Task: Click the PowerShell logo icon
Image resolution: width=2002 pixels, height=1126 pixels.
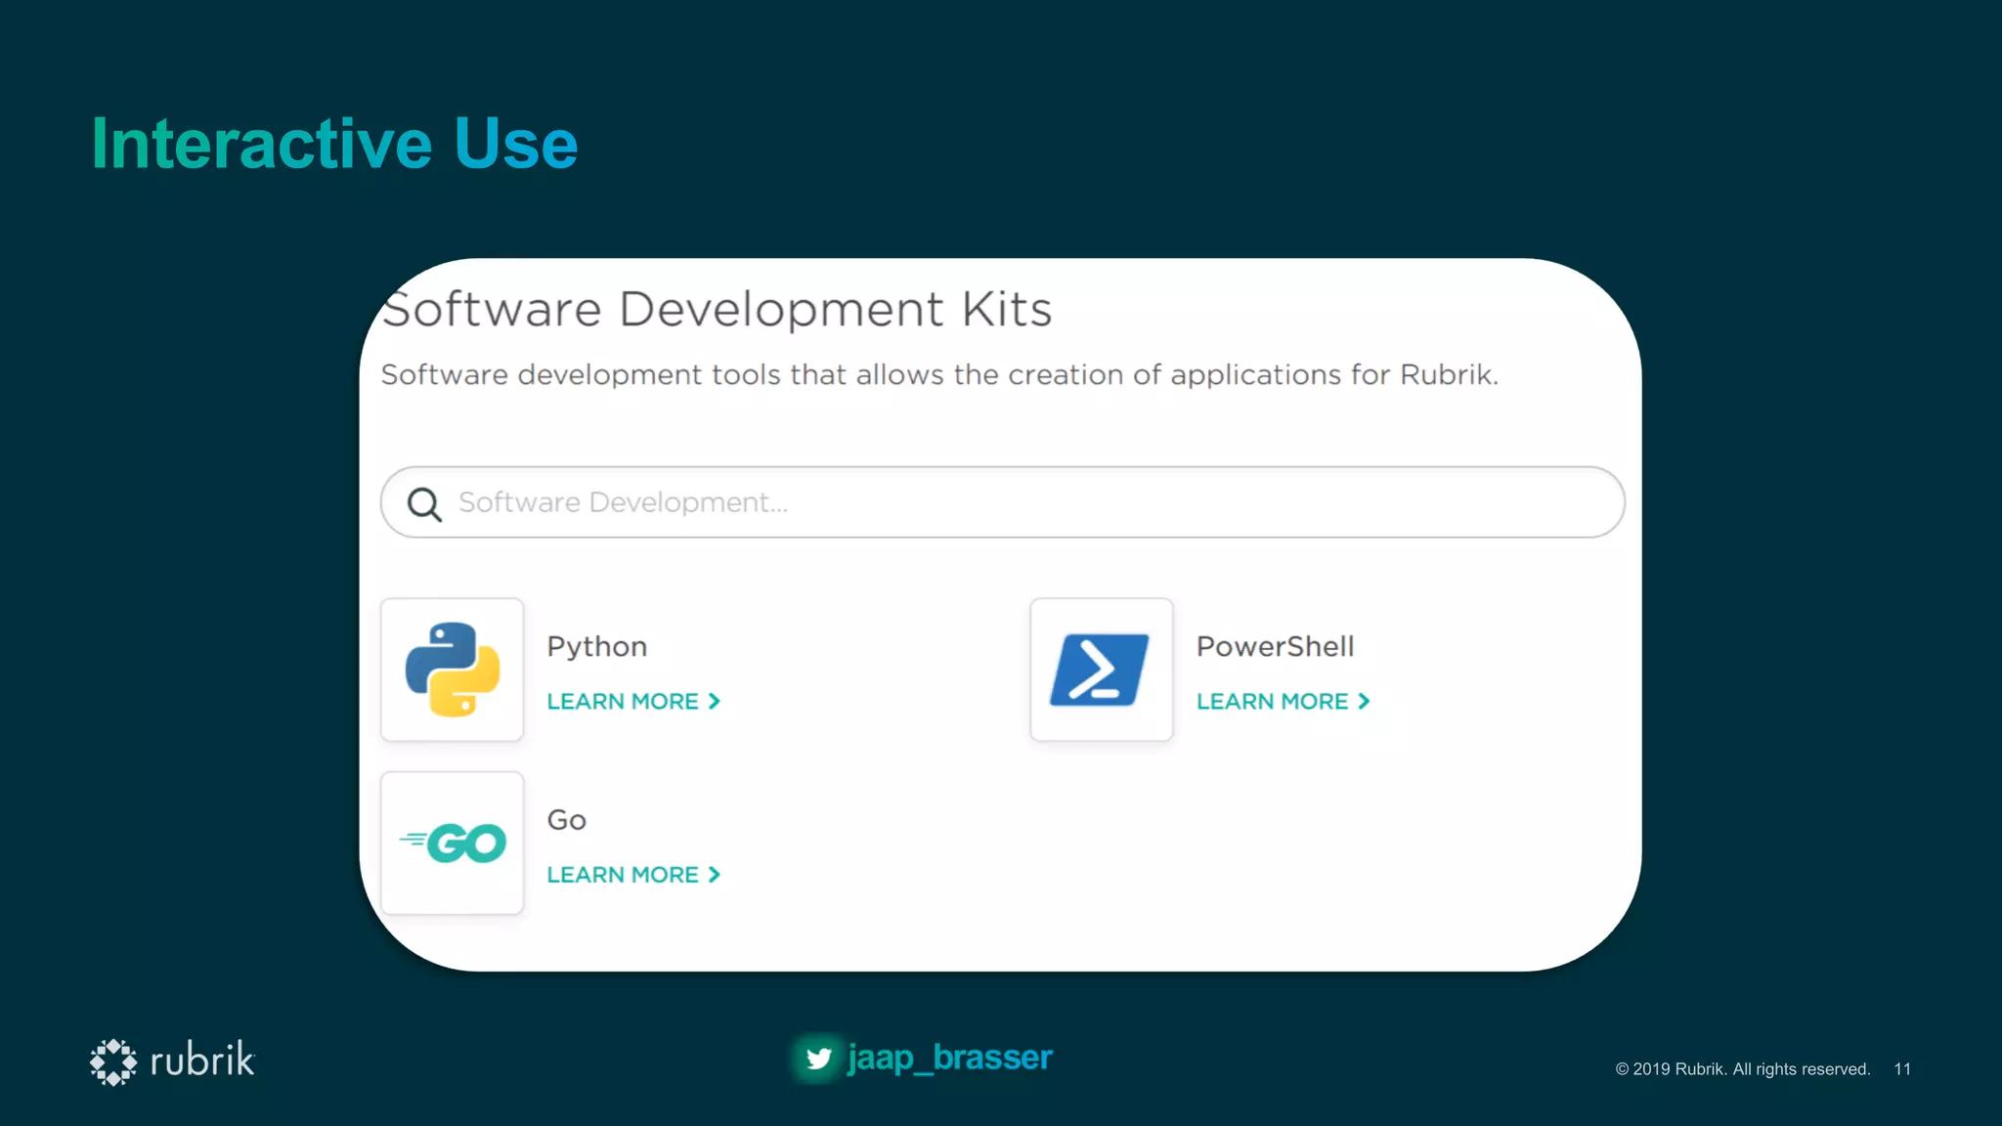Action: point(1101,670)
